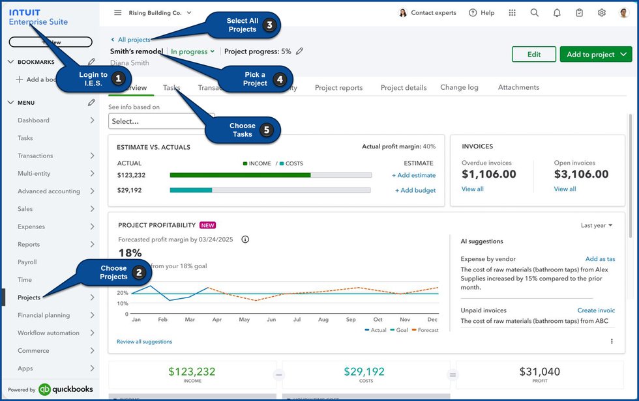Click the Help question mark icon

coord(473,12)
